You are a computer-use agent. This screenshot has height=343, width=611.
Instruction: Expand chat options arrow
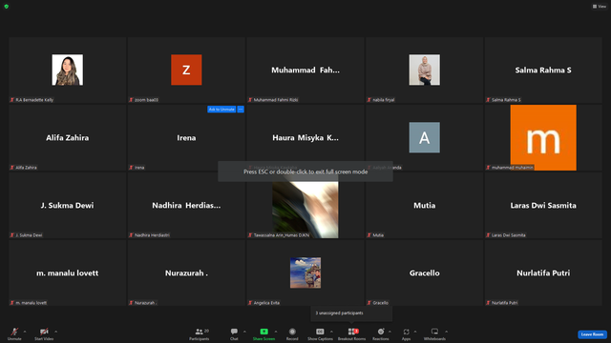244,332
